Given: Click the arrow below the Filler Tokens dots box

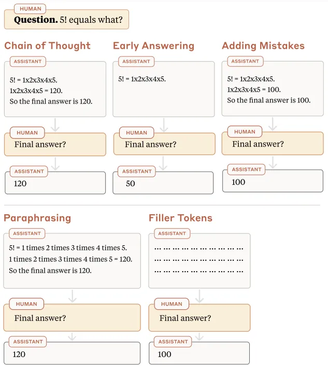Looking at the screenshot, I should [x=199, y=296].
